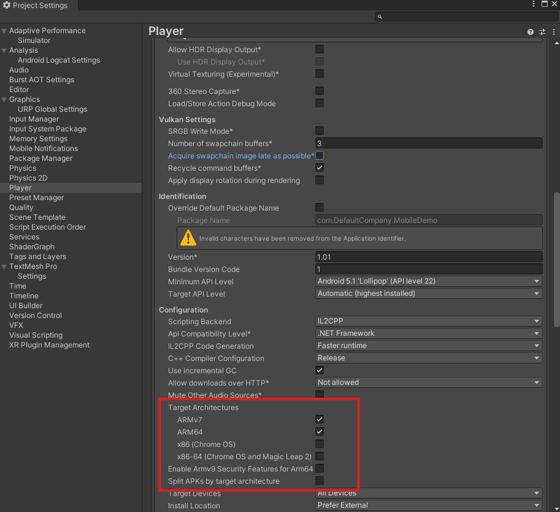Select Input System Package
560x512 pixels.
click(48, 129)
